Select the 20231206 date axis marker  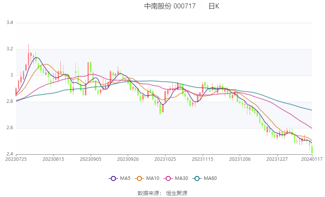click(x=240, y=159)
